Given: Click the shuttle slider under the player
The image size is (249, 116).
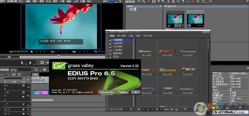Looking at the screenshot, I should [x=10, y=57].
